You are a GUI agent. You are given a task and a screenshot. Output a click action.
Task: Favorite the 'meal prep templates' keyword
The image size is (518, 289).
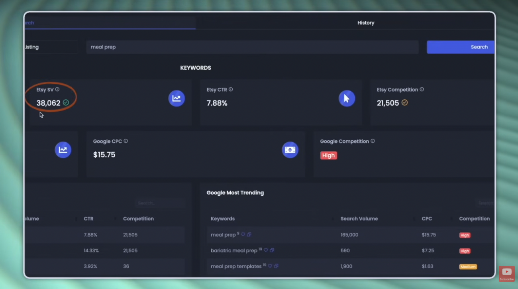270,266
